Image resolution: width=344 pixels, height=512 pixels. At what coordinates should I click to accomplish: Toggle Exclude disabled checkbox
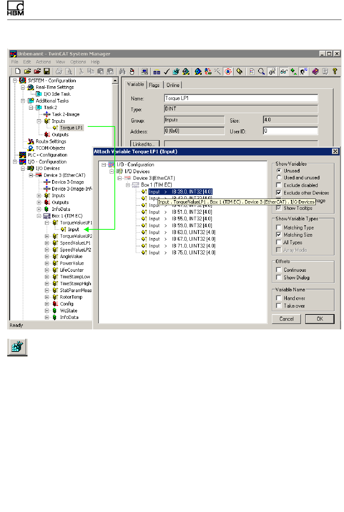pos(279,185)
